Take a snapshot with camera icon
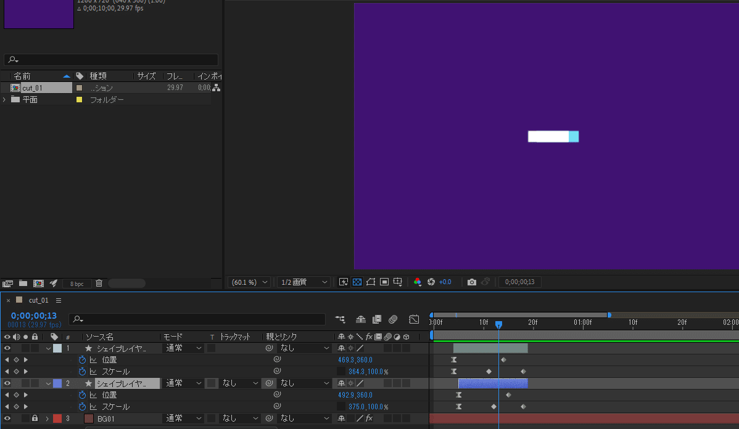This screenshot has width=739, height=429. tap(472, 282)
